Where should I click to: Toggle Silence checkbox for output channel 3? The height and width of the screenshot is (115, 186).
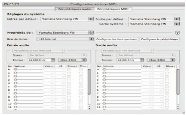[x=167, y=80]
